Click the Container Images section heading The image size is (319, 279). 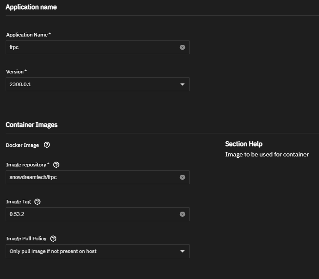(32, 125)
